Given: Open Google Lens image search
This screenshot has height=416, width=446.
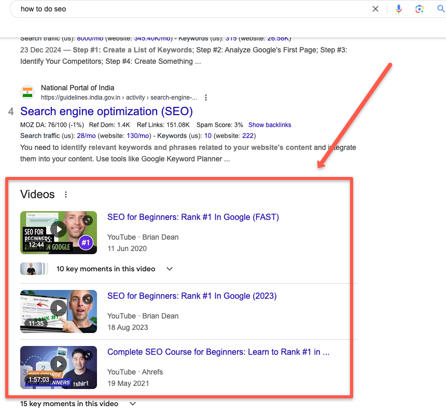Looking at the screenshot, I should click(419, 9).
